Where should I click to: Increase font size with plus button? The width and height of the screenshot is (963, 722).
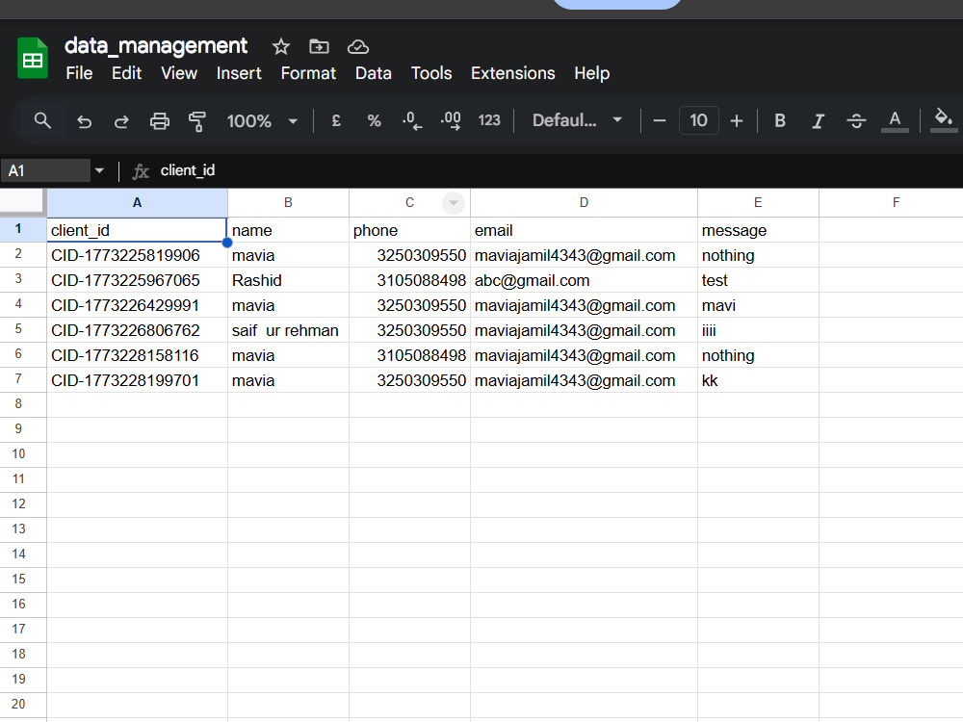coord(737,121)
